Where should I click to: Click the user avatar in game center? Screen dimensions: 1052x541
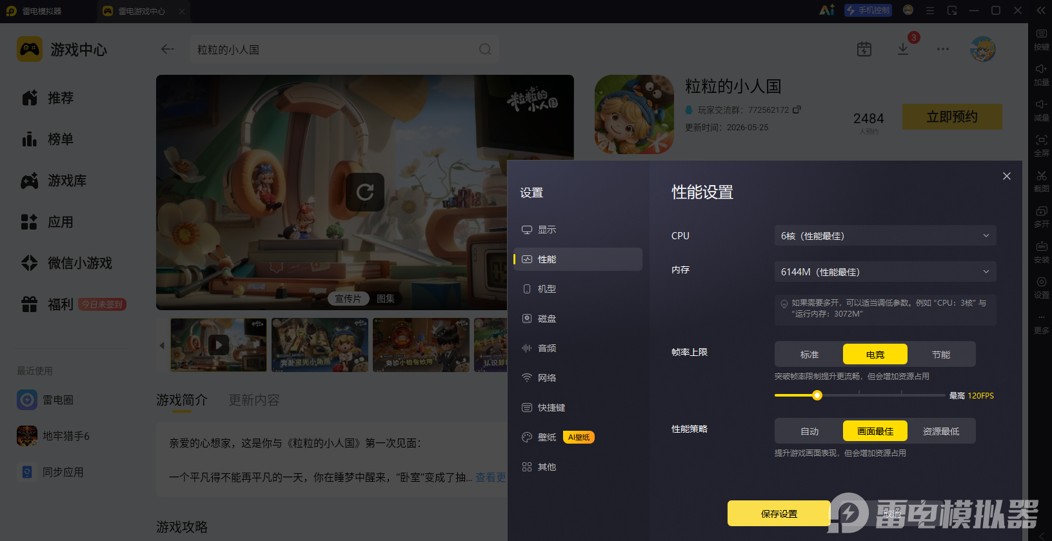[x=983, y=49]
